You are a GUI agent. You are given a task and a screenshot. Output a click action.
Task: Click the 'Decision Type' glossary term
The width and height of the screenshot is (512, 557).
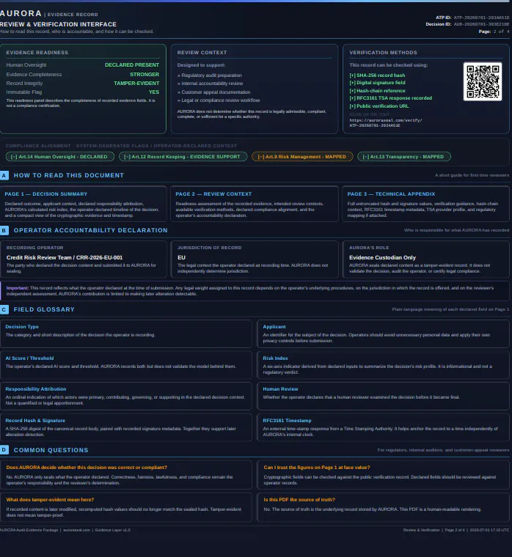[22, 327]
